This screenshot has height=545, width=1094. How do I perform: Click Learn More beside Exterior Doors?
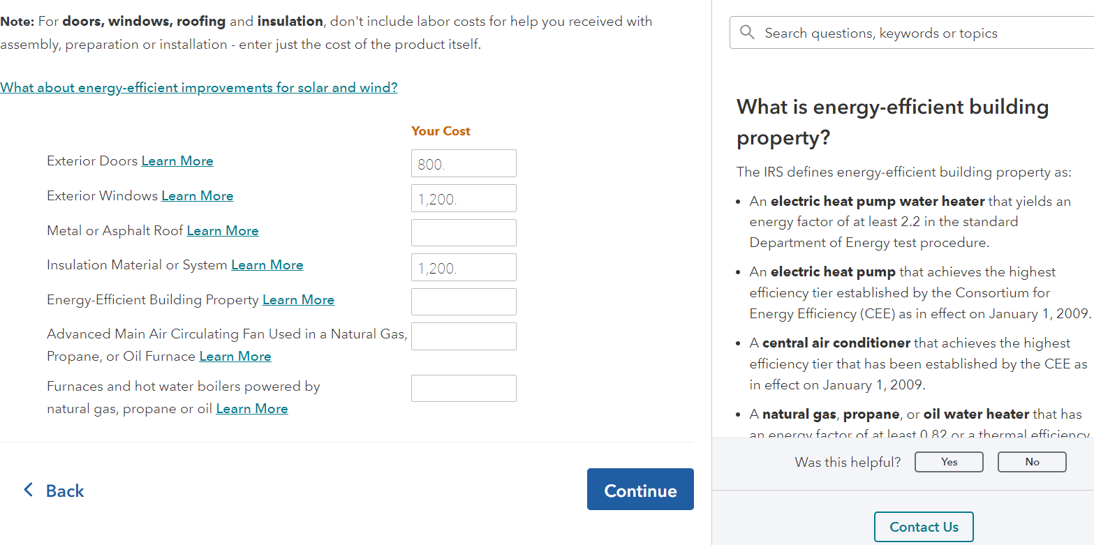point(177,160)
